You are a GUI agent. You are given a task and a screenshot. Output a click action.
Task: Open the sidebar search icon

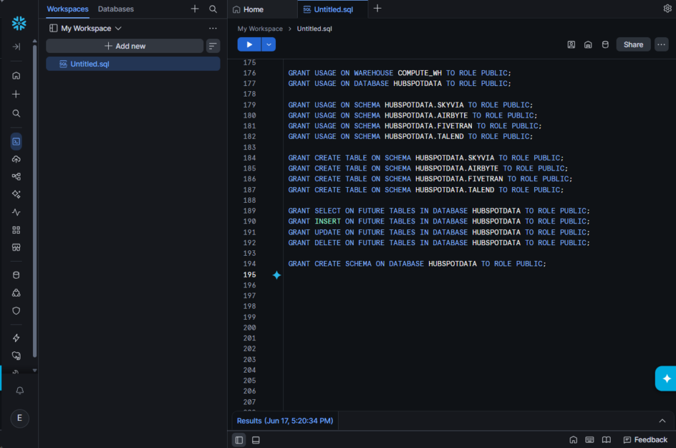[x=17, y=113]
